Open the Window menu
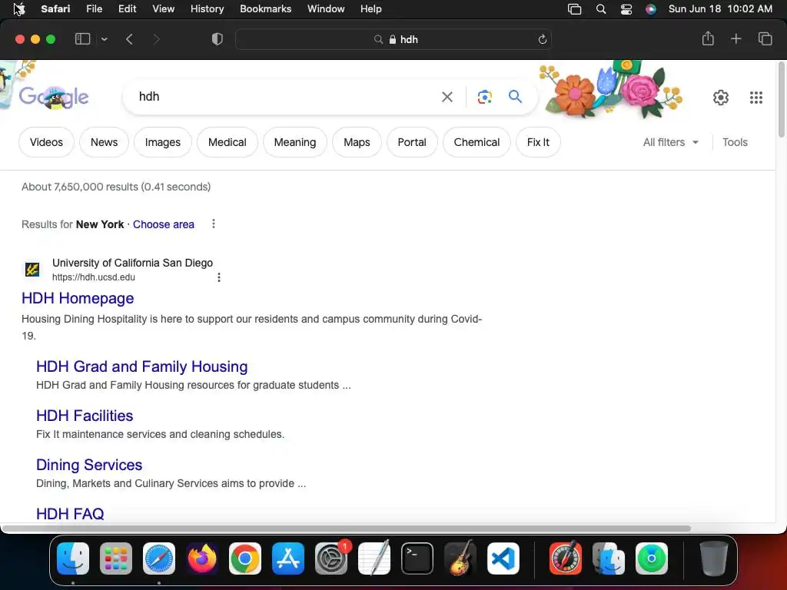 [326, 9]
